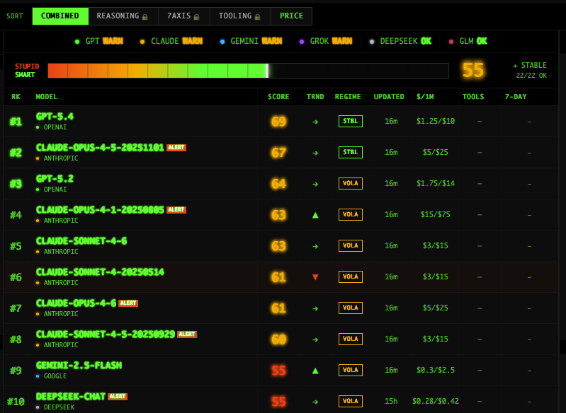The width and height of the screenshot is (566, 413).
Task: Click the STABLE 22/22 OK status text
Action: pos(530,70)
